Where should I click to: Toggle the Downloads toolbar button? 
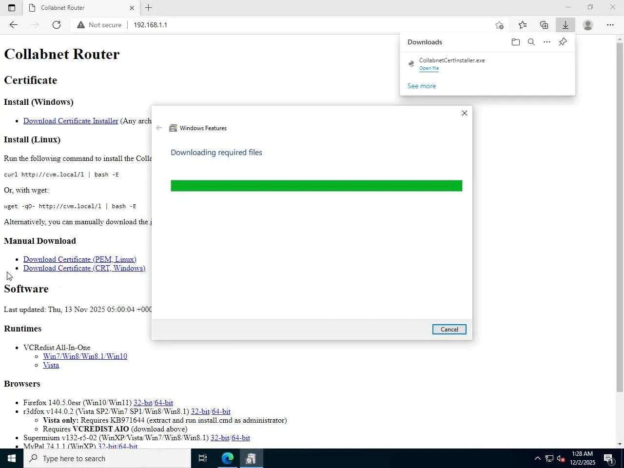point(565,25)
